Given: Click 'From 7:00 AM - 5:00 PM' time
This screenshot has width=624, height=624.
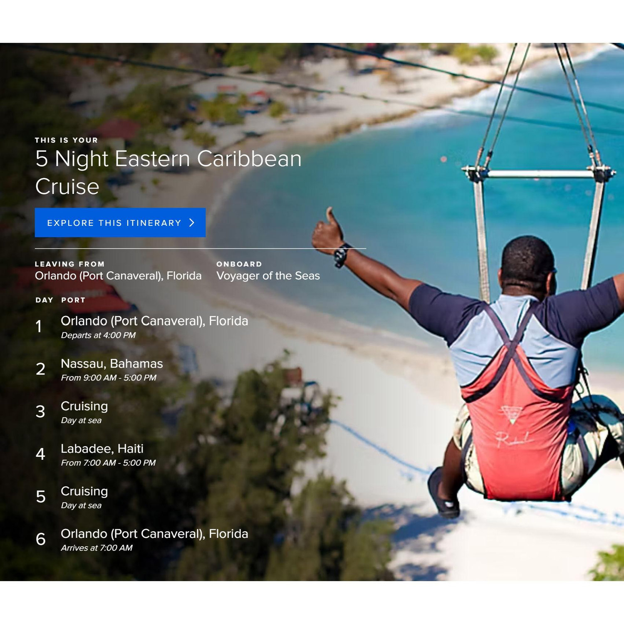Looking at the screenshot, I should [x=108, y=463].
